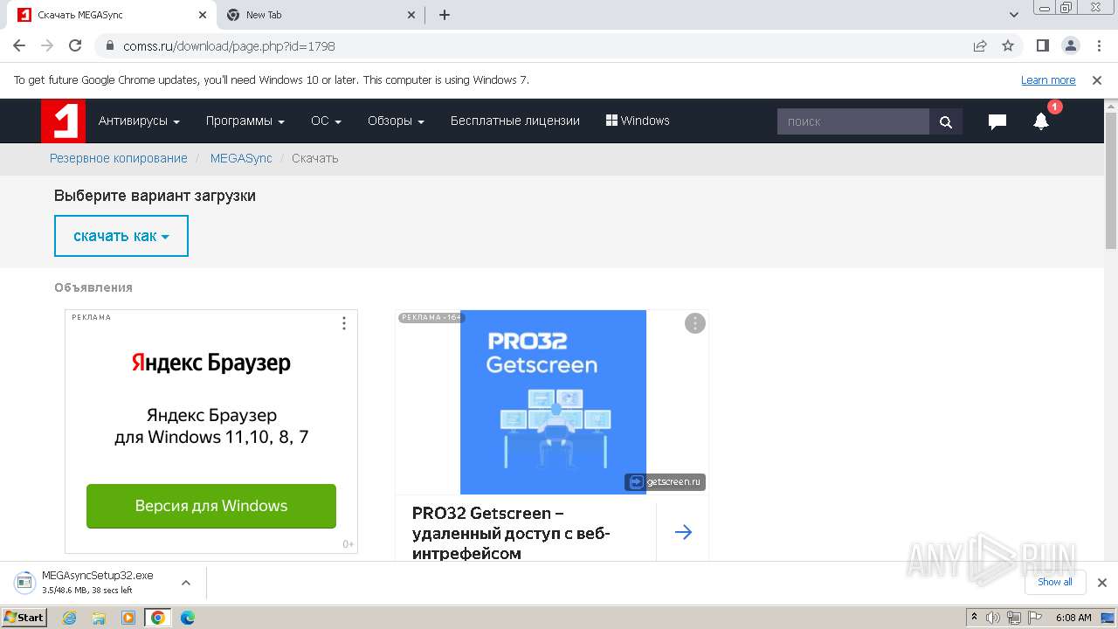Show hidden tray icons arrow
Viewport: 1118px width, 629px height.
pyautogui.click(x=974, y=618)
